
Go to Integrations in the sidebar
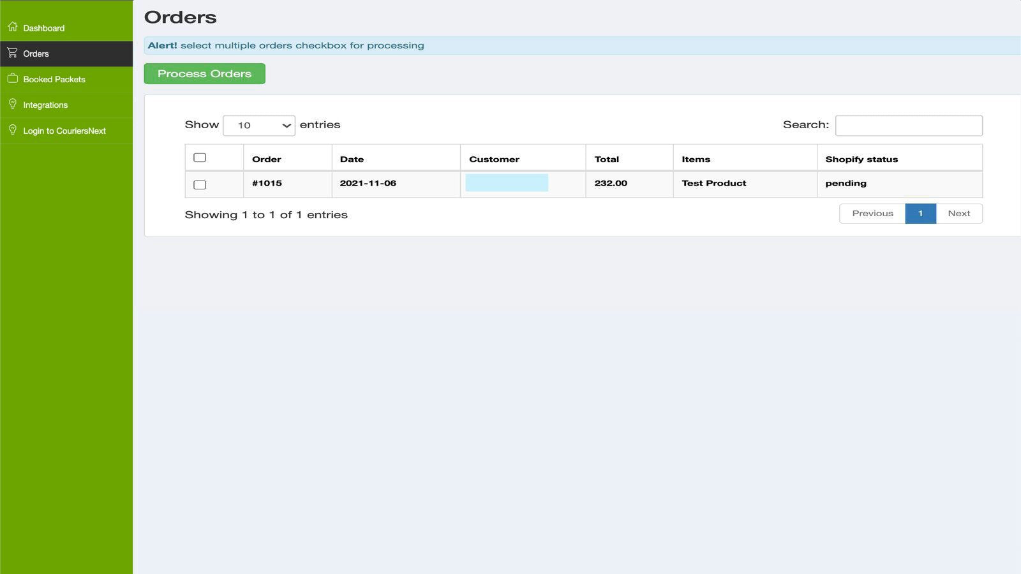pyautogui.click(x=45, y=105)
